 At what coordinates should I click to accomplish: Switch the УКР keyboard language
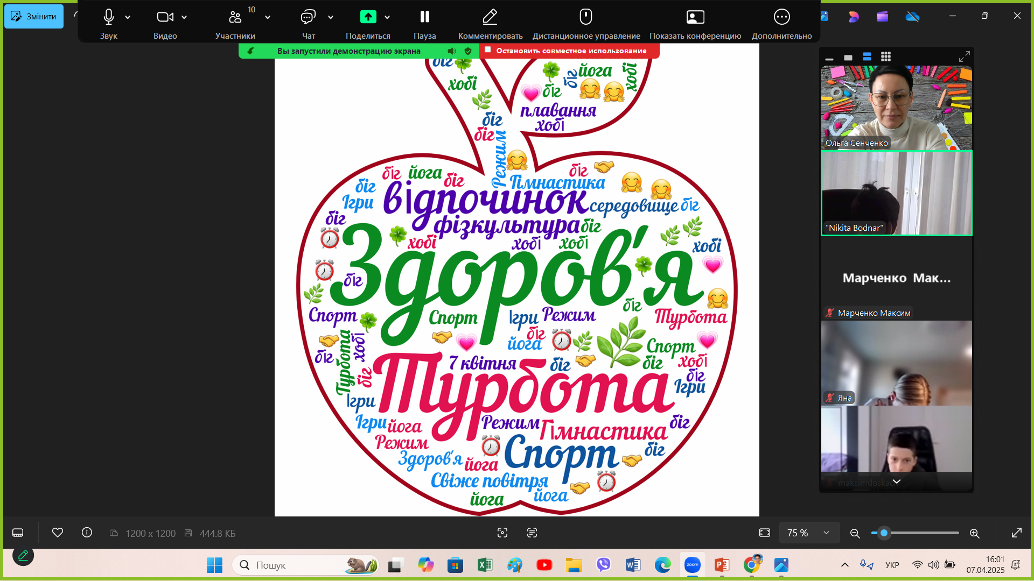(x=892, y=565)
